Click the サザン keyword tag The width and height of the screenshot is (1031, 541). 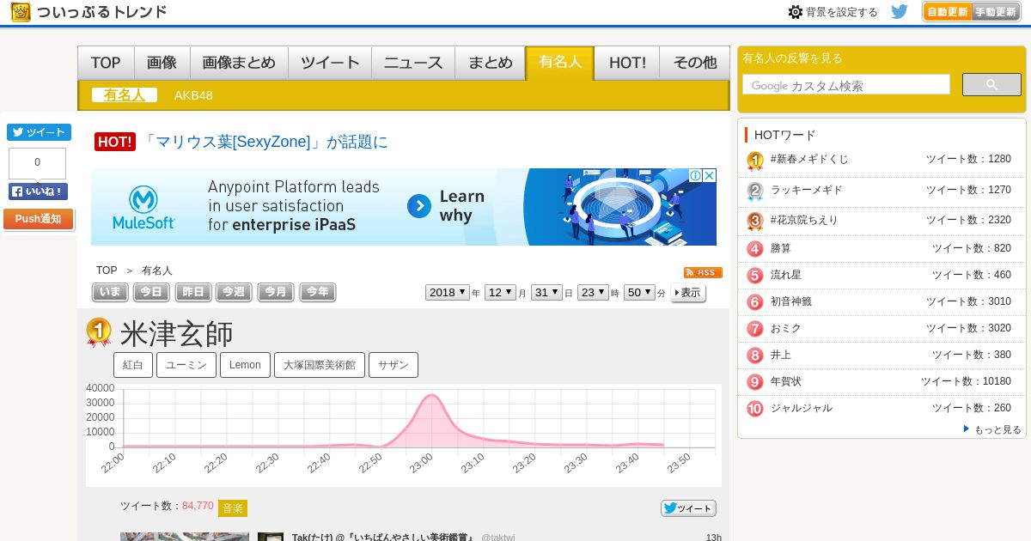coord(393,365)
